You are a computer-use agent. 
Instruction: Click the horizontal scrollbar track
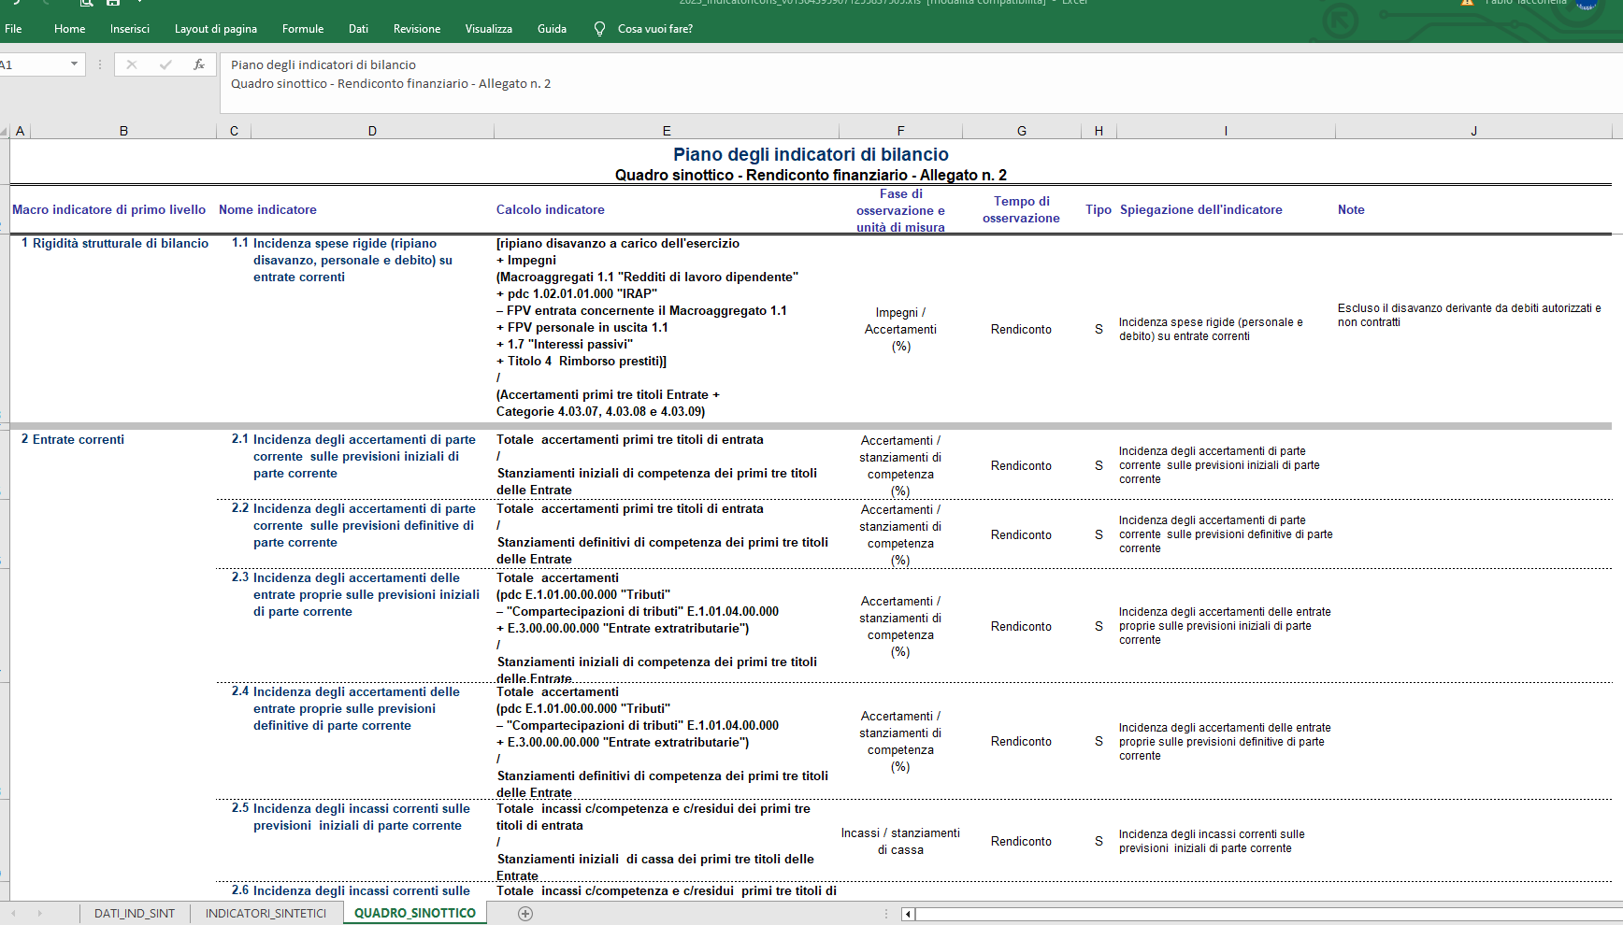[x=1268, y=914]
